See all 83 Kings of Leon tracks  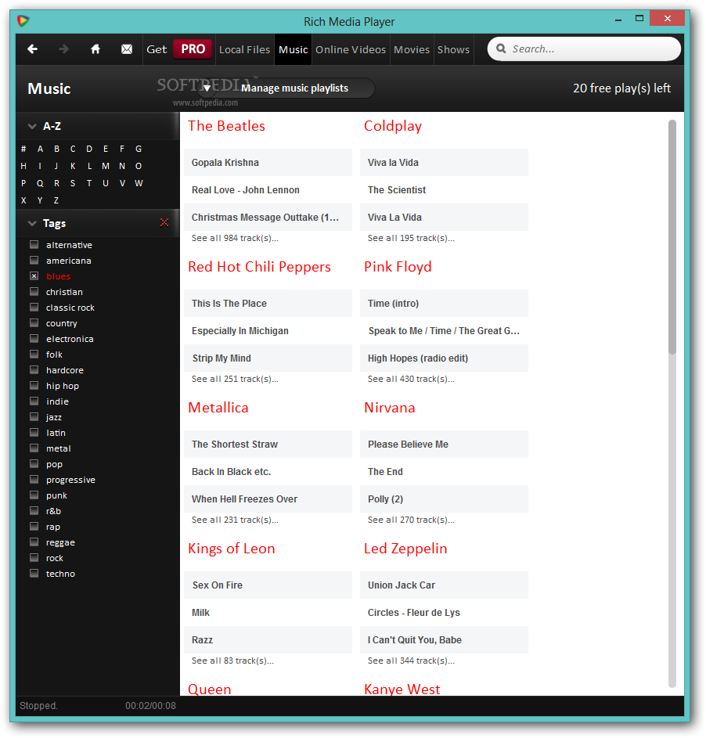click(232, 661)
